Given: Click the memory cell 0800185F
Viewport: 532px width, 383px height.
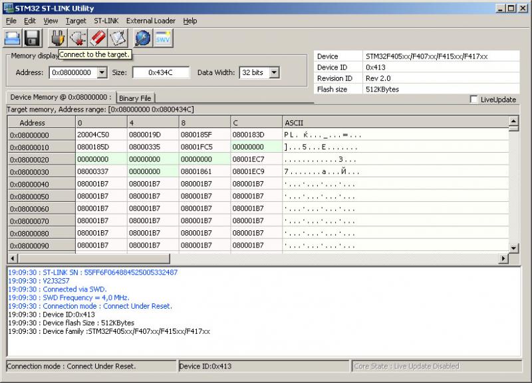Looking at the screenshot, I should point(205,135).
